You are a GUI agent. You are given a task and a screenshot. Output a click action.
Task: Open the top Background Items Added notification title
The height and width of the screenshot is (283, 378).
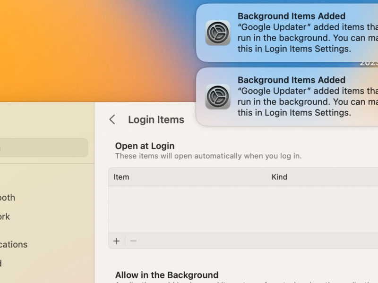coord(291,16)
